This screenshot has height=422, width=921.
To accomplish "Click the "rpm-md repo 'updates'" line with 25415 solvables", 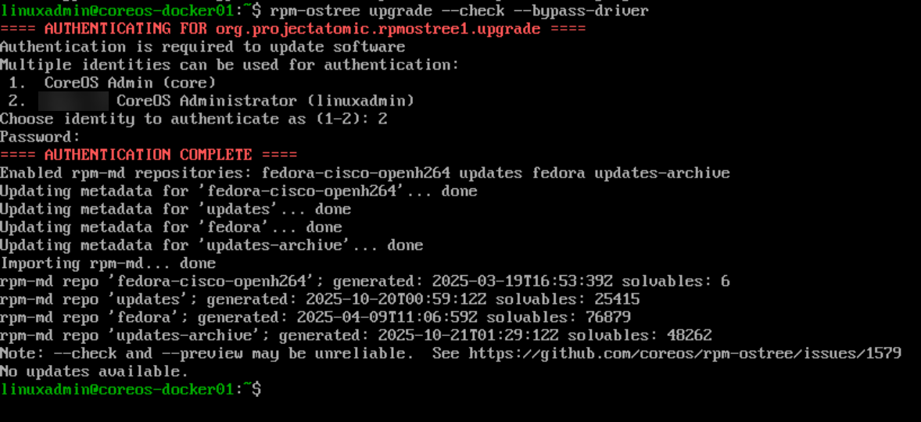I will pyautogui.click(x=319, y=299).
